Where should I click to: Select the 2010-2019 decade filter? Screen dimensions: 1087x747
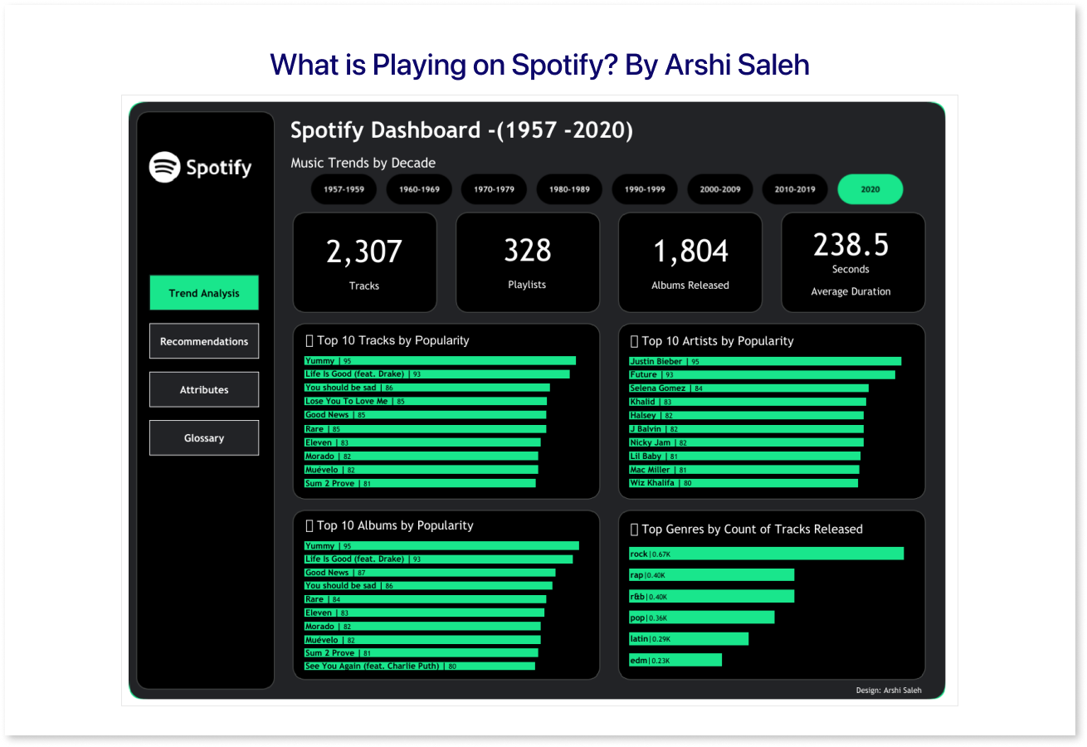click(795, 189)
